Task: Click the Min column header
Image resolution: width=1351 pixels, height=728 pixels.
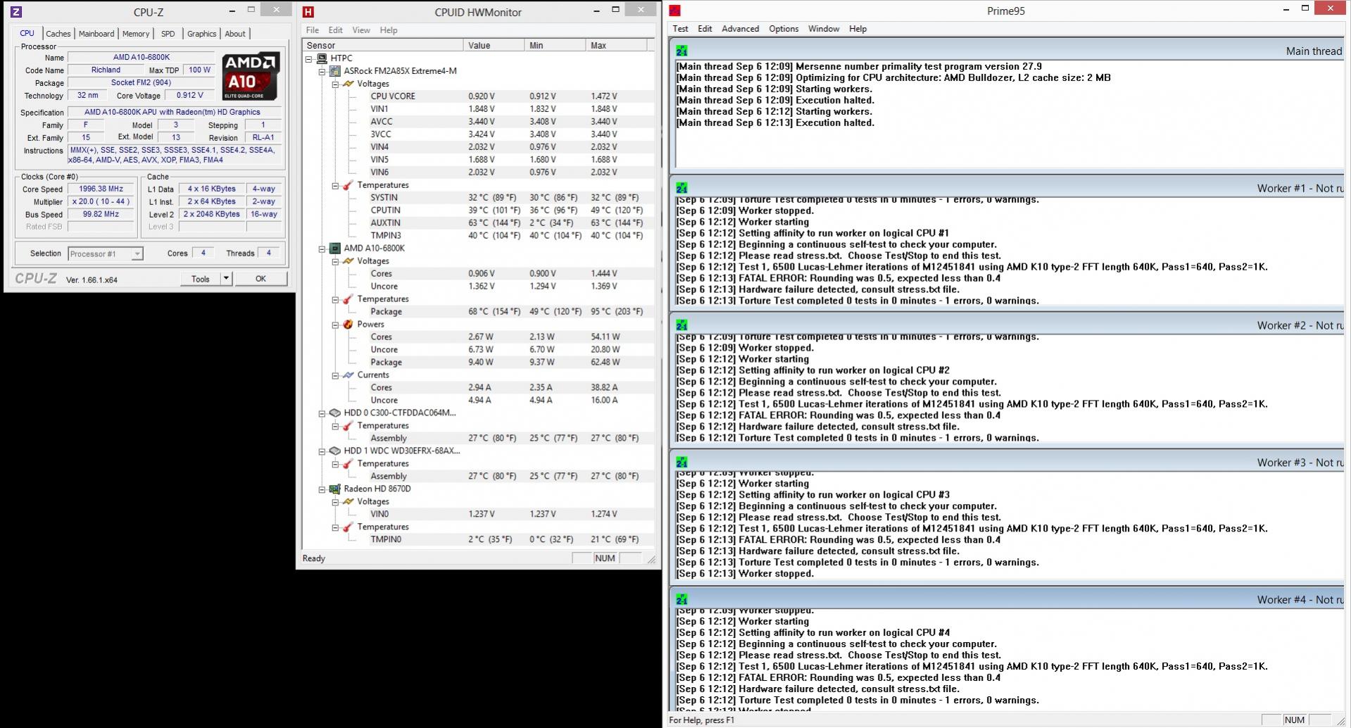Action: pos(555,45)
